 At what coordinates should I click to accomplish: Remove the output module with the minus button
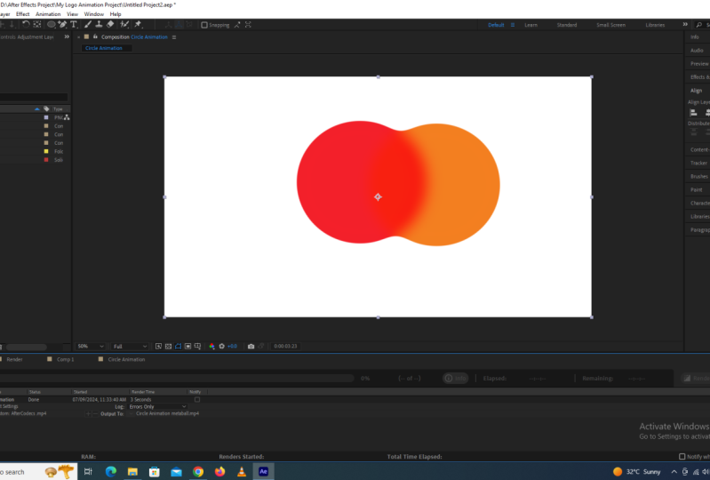[95, 414]
